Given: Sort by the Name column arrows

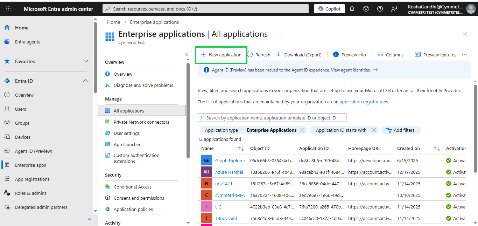Looking at the screenshot, I should [x=241, y=149].
